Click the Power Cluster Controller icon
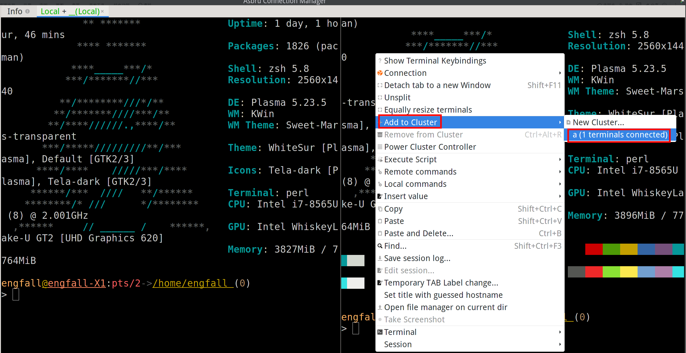This screenshot has height=353, width=686. tap(380, 147)
